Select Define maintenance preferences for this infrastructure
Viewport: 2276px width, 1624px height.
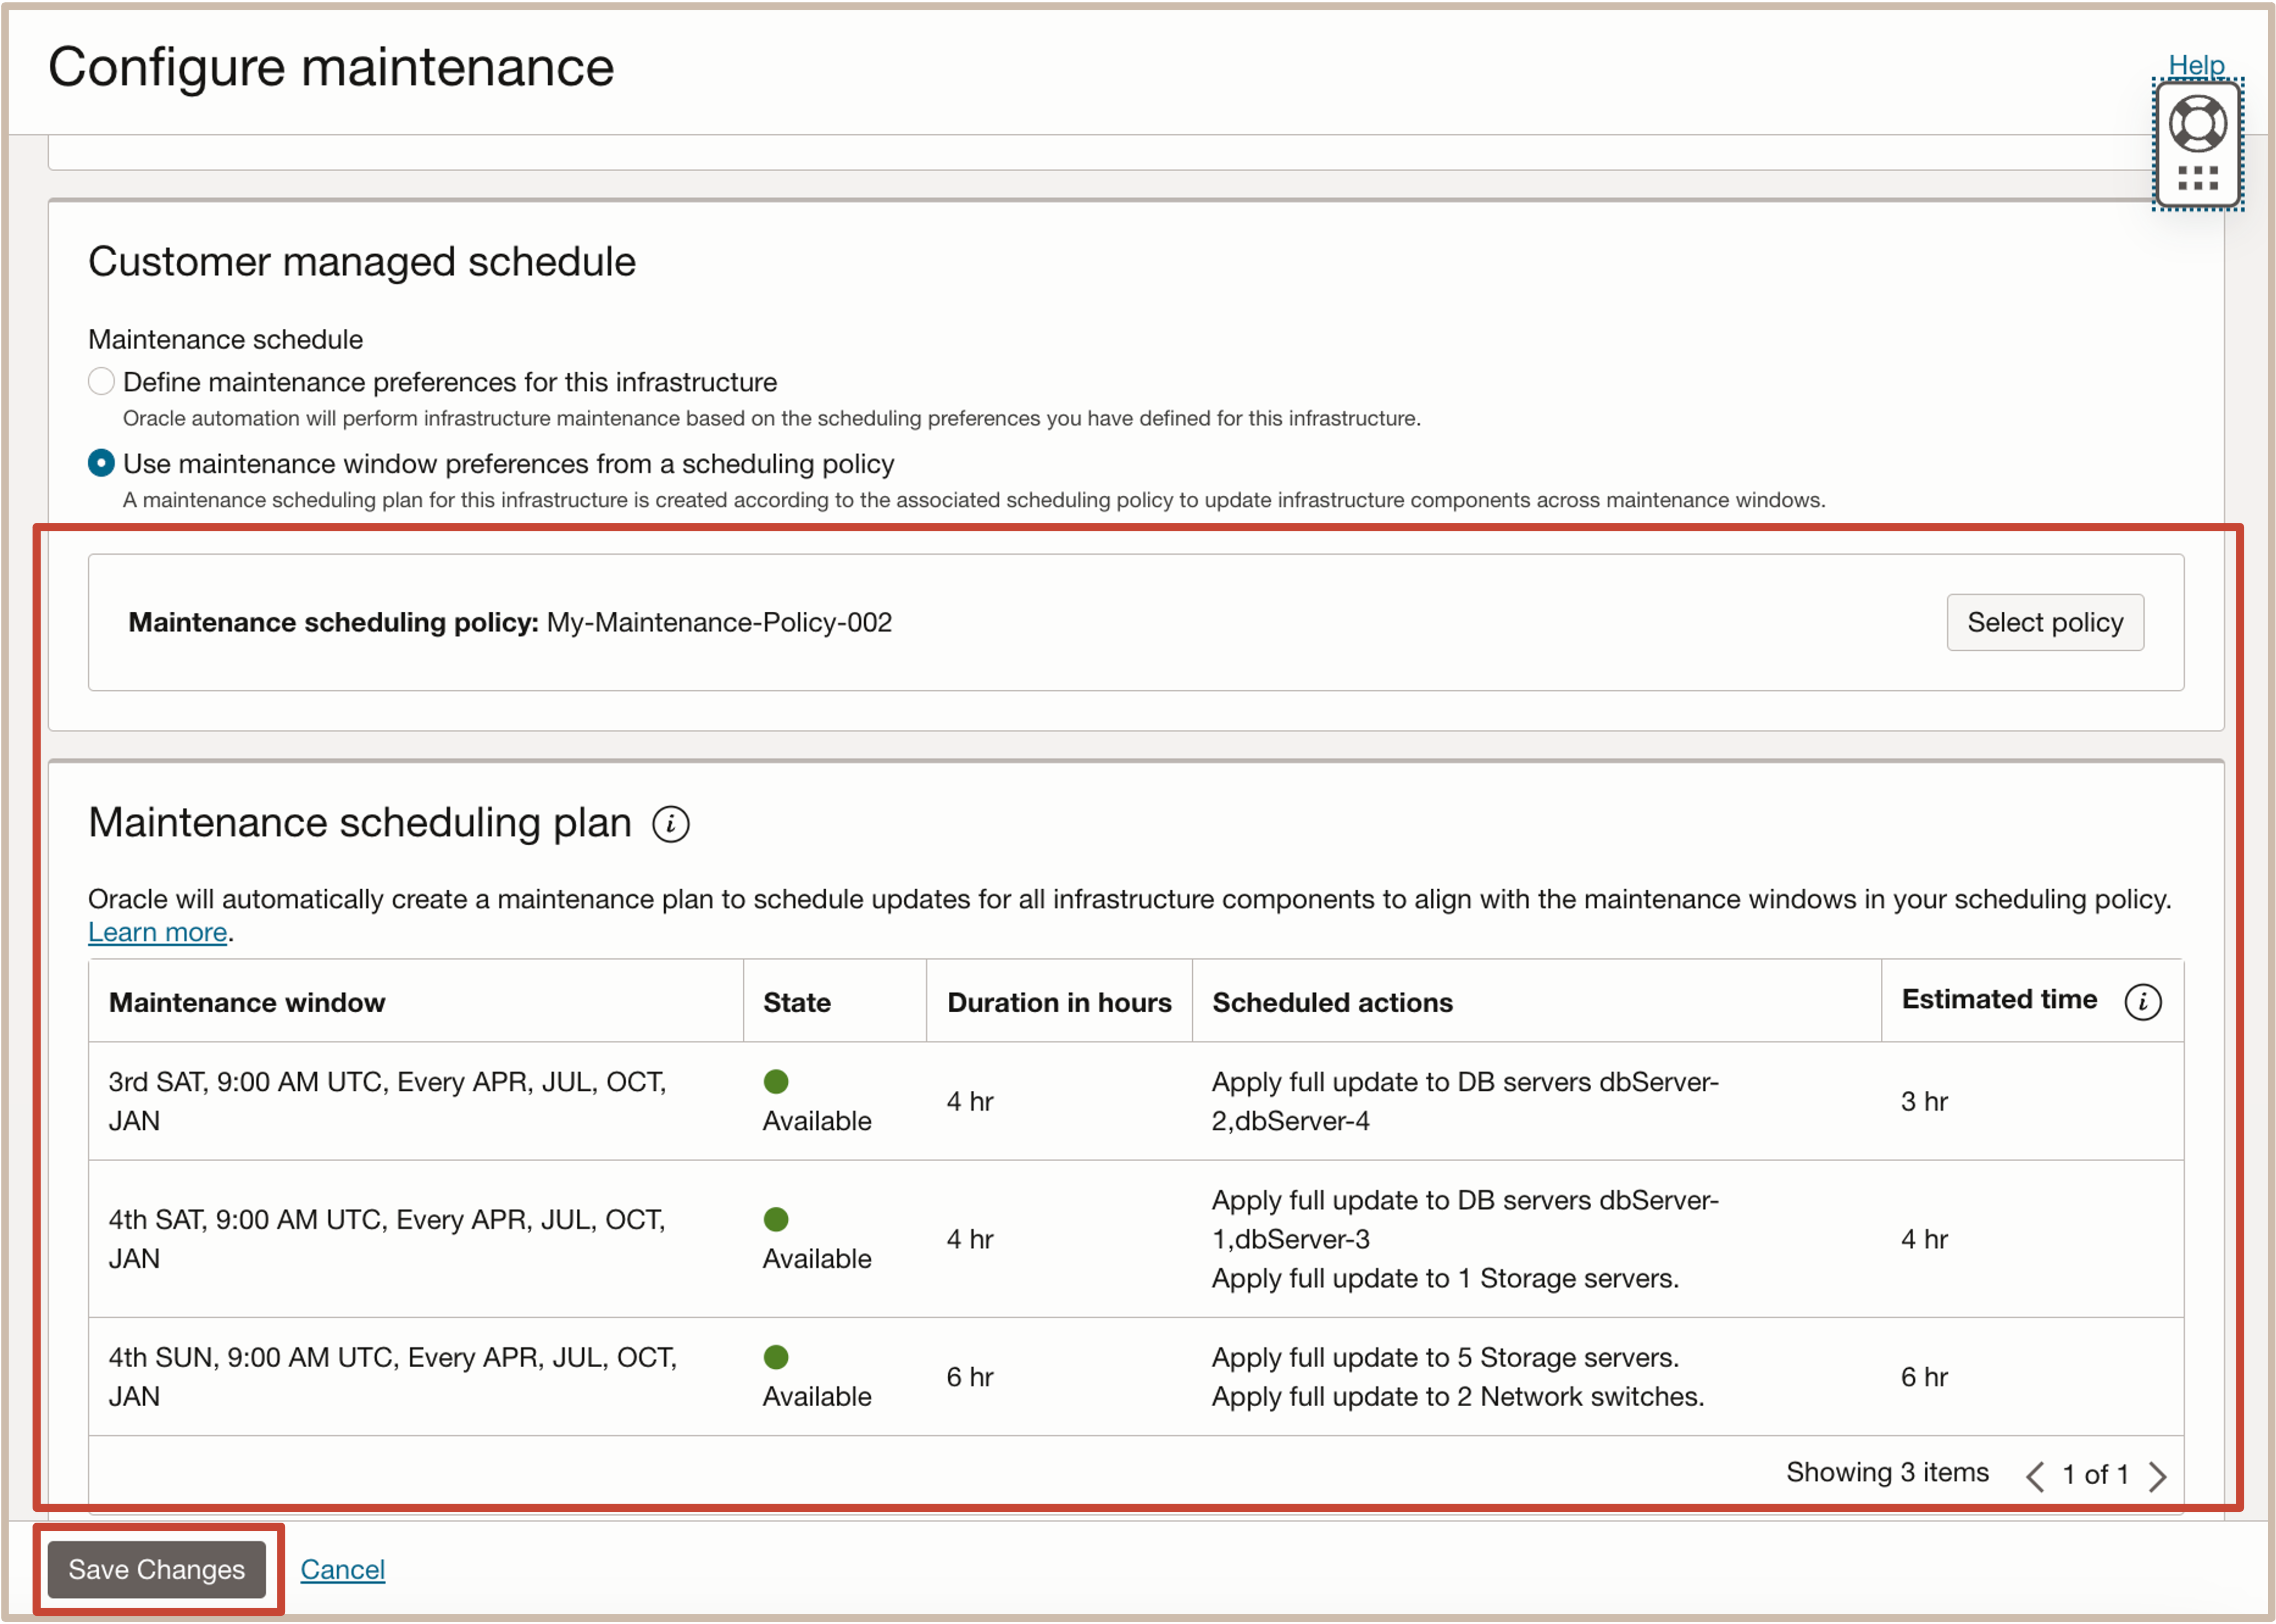tap(101, 381)
